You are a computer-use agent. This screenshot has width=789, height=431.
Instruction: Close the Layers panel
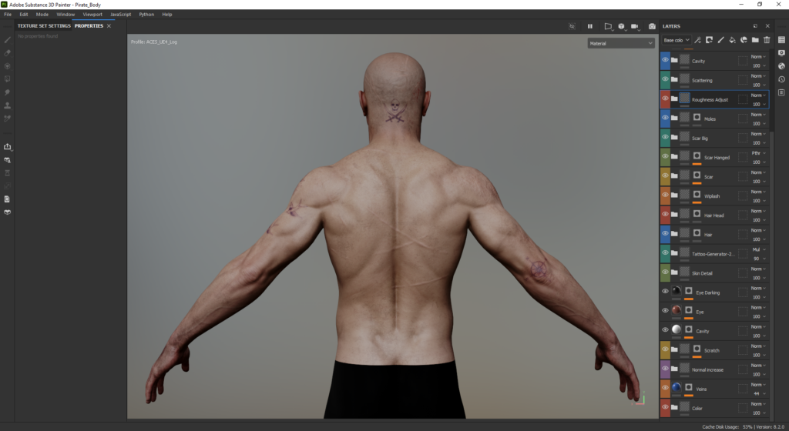(767, 26)
